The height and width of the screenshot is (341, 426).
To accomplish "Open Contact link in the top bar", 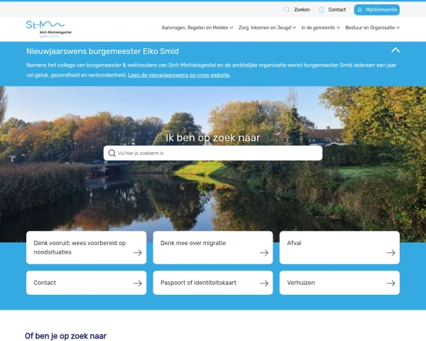I will point(332,10).
